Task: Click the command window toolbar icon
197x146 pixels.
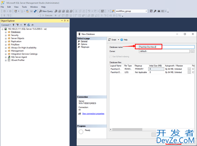Action: (163, 11)
